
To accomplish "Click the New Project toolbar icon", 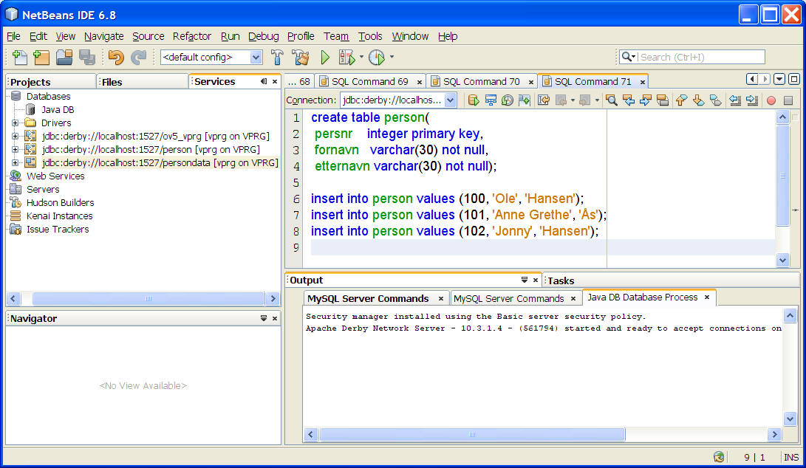I will 41,57.
